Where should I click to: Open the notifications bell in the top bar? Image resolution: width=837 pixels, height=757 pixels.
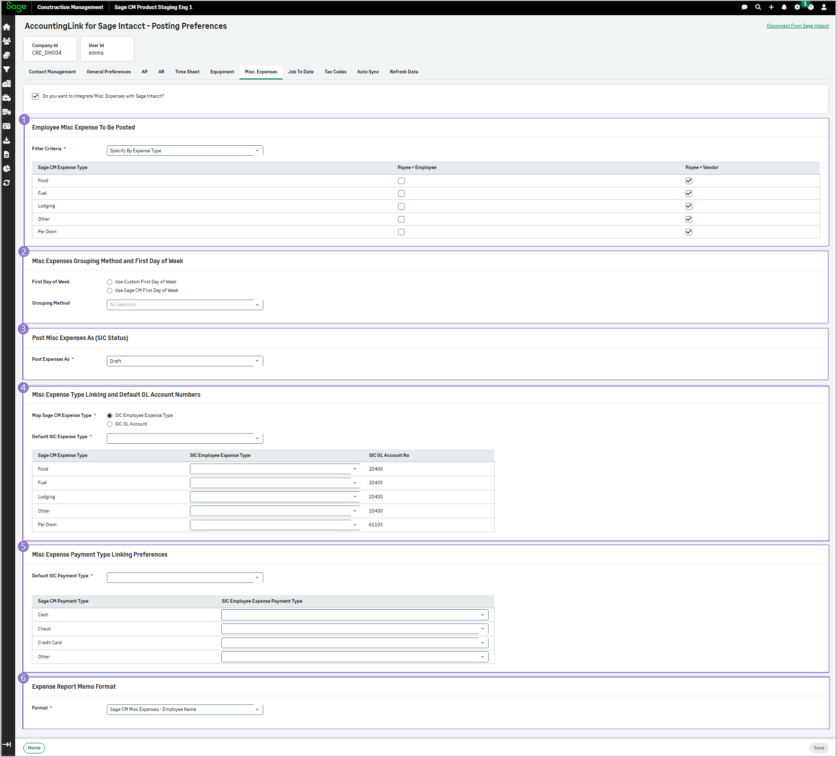[783, 7]
